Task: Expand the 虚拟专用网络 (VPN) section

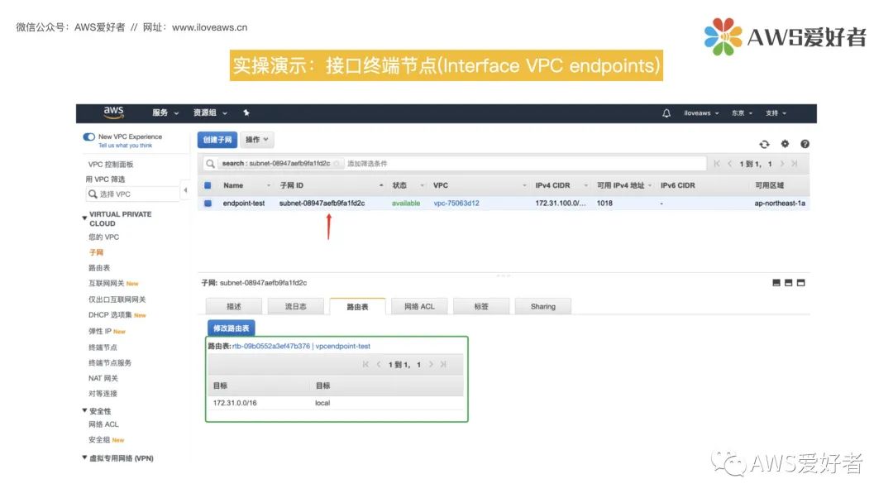Action: point(85,457)
